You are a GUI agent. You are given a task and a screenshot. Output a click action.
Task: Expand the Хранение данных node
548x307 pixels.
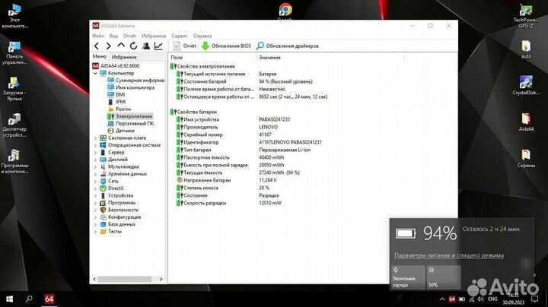click(x=95, y=174)
